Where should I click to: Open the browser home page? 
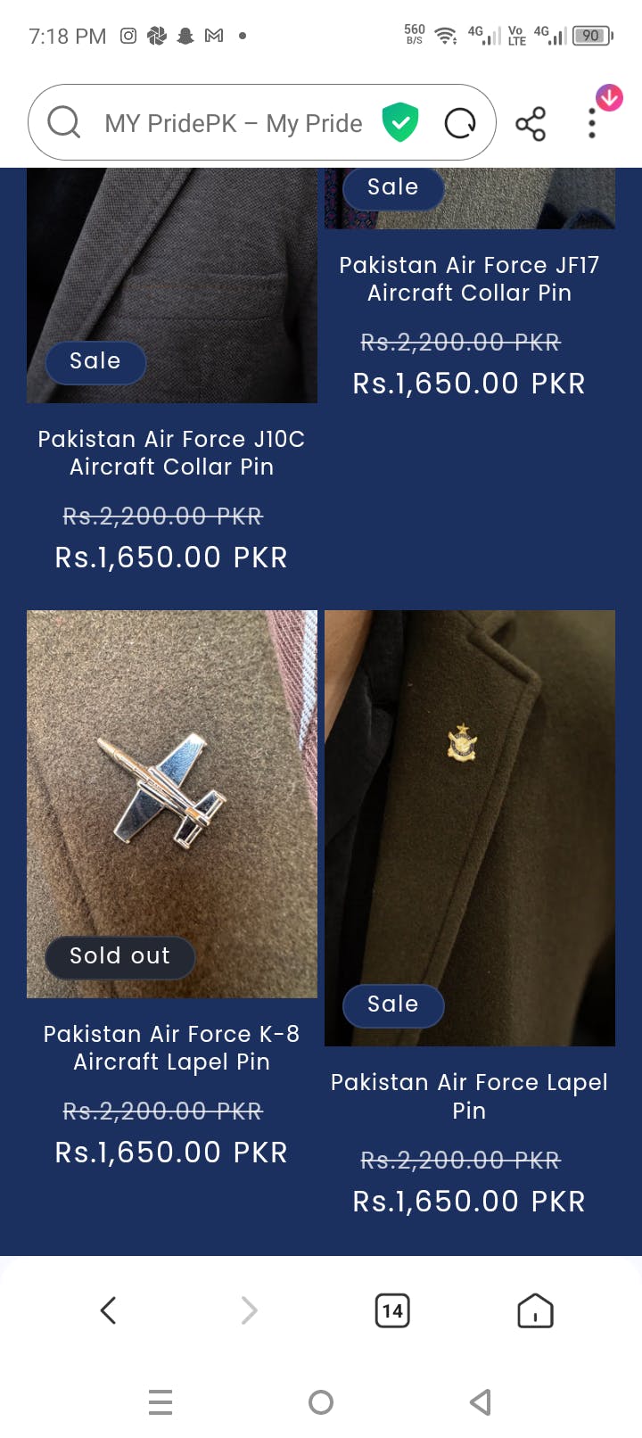coord(535,1310)
